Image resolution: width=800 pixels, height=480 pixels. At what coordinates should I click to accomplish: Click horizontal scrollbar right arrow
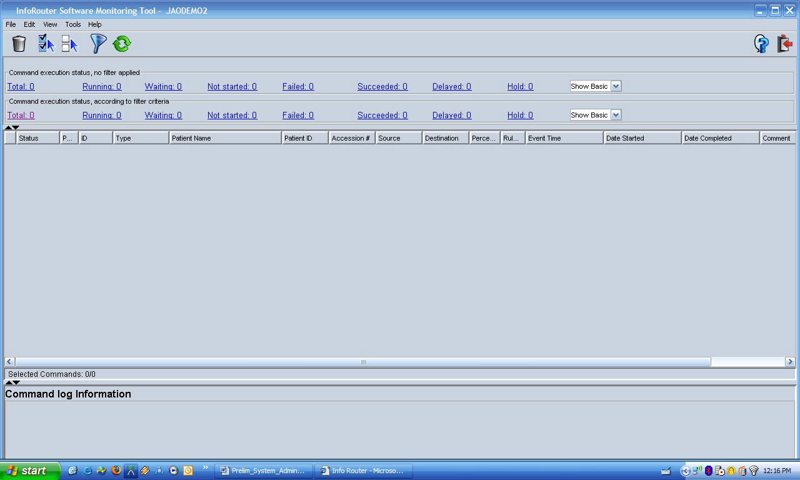coord(790,362)
